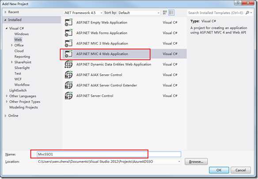Viewport: 258px width, 179px height.
Task: Expand the Other Languages node
Action: pyautogui.click(x=7, y=96)
